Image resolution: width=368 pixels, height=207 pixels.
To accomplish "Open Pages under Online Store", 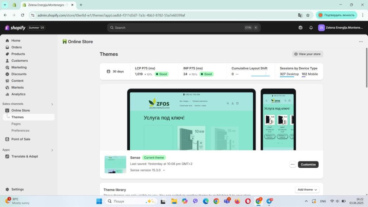I will [x=16, y=124].
